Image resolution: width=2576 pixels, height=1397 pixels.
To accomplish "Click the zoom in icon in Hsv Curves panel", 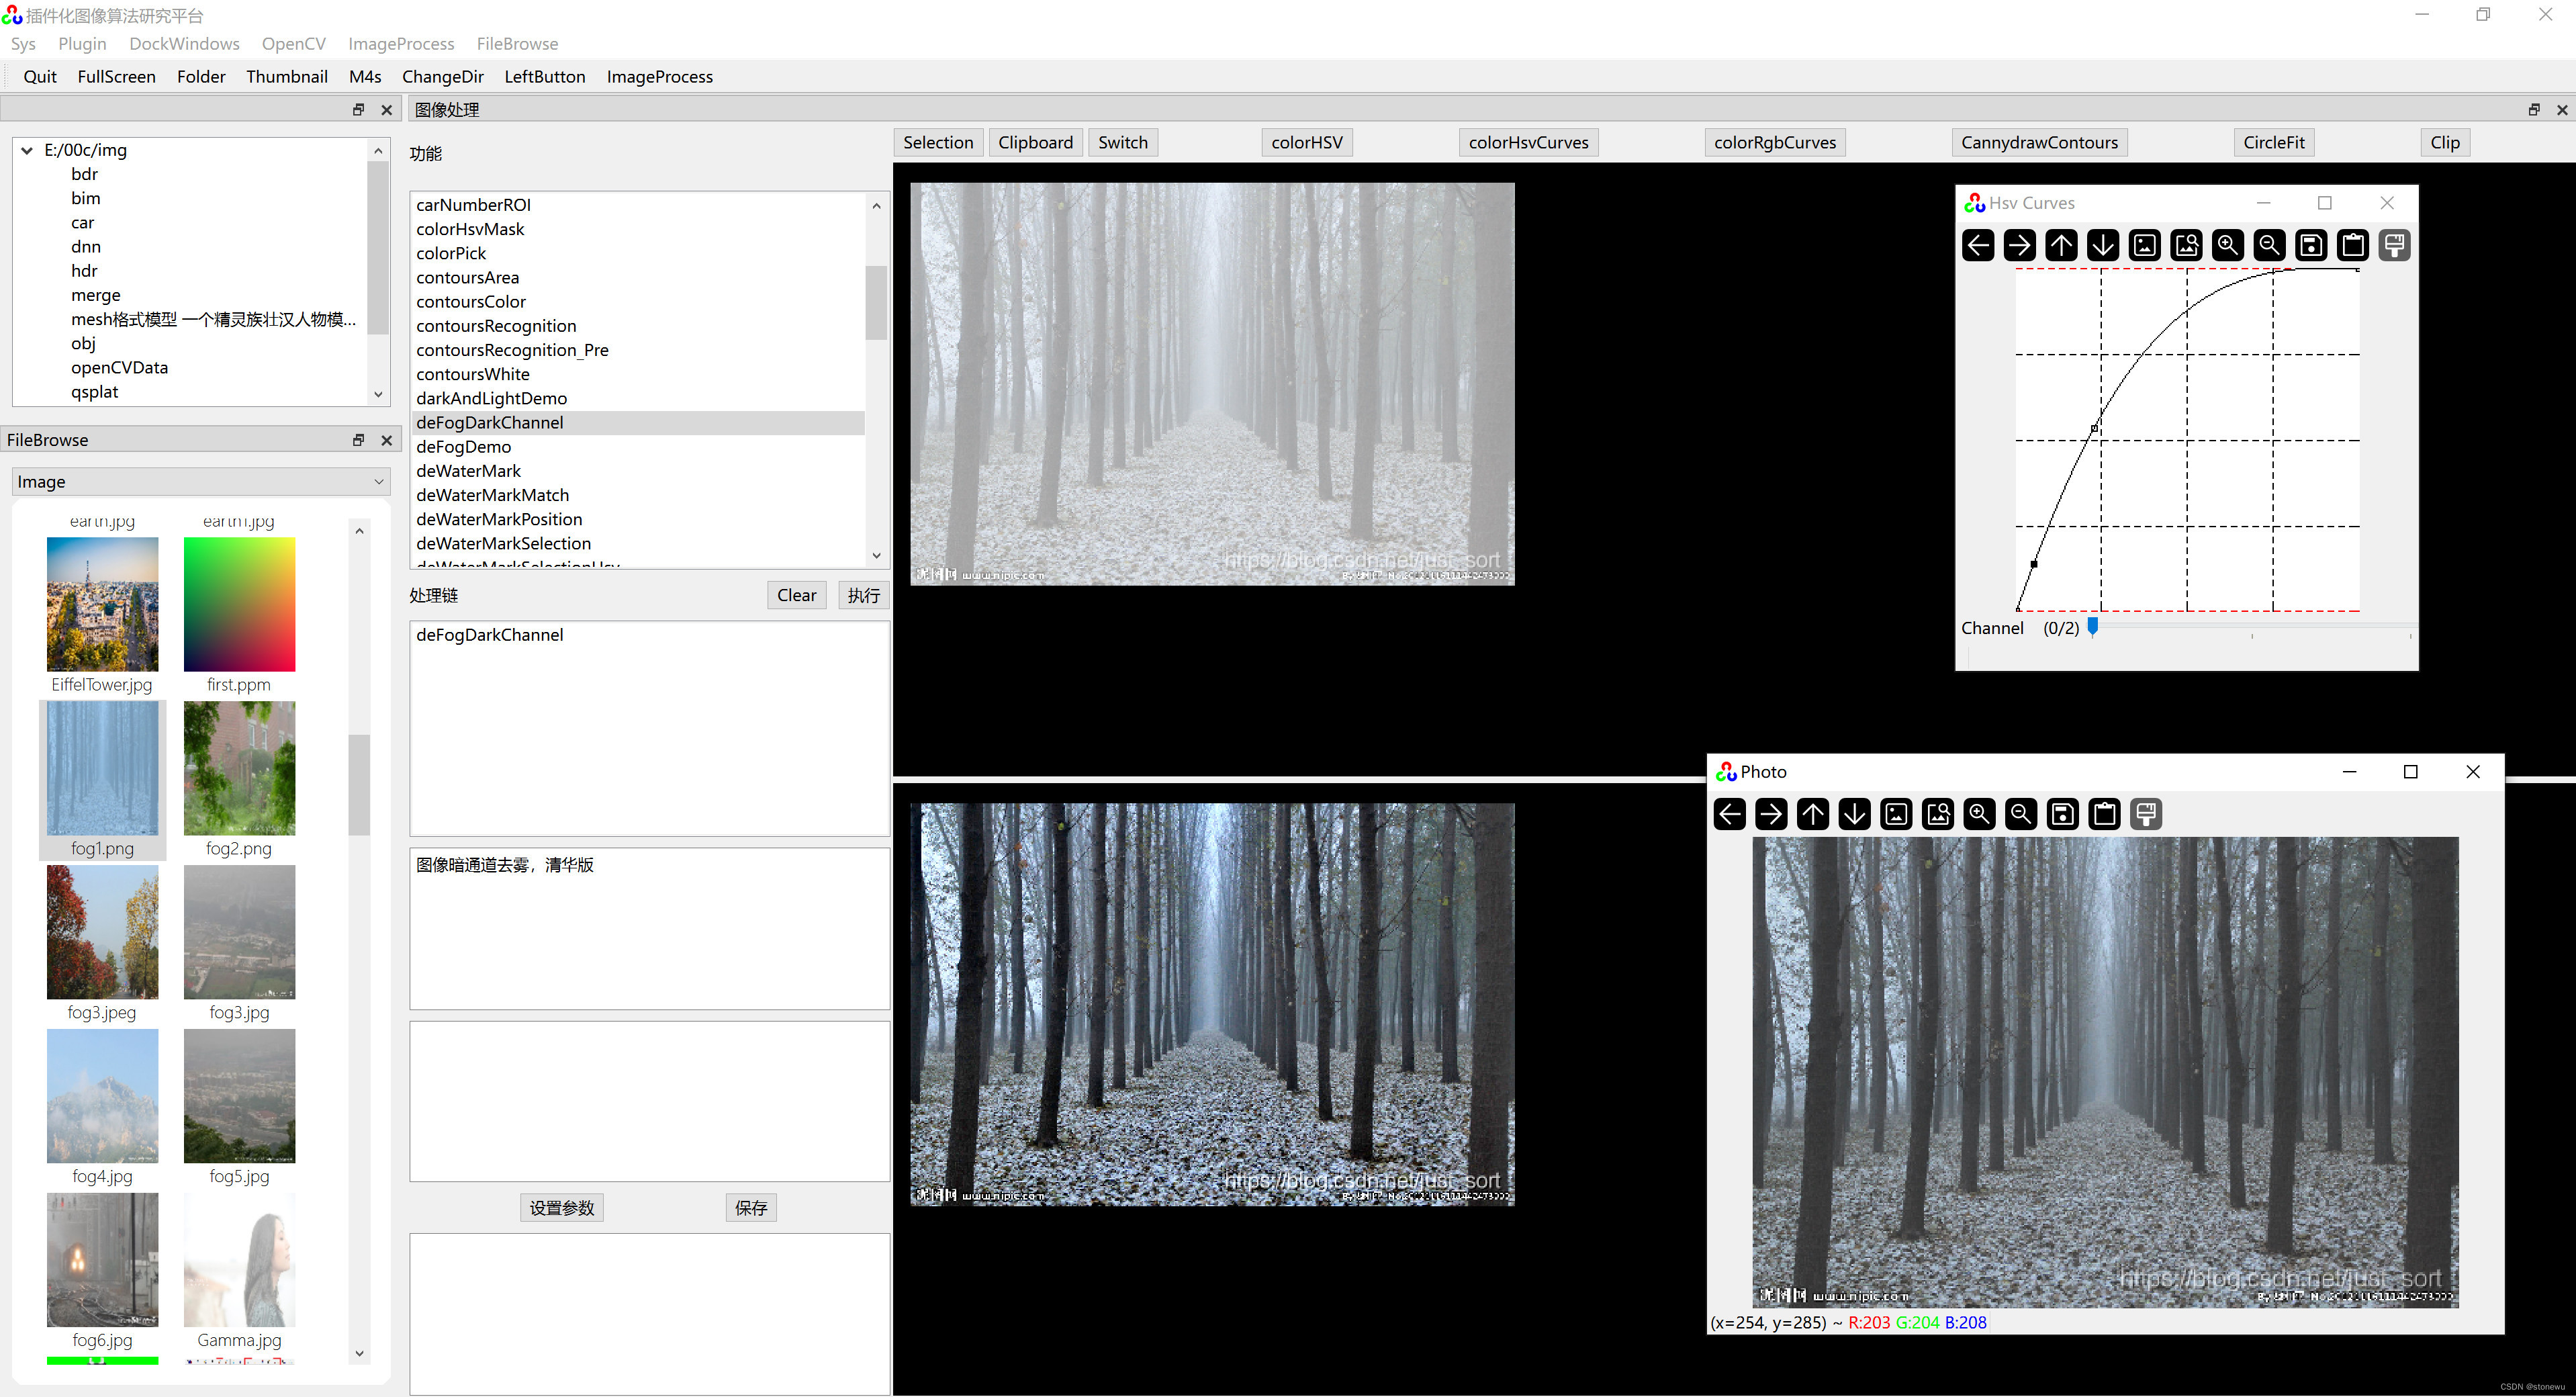I will point(2225,244).
